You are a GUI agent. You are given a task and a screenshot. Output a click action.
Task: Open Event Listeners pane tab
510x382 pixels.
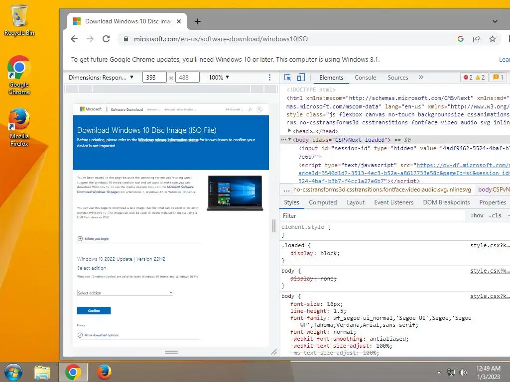pyautogui.click(x=393, y=202)
